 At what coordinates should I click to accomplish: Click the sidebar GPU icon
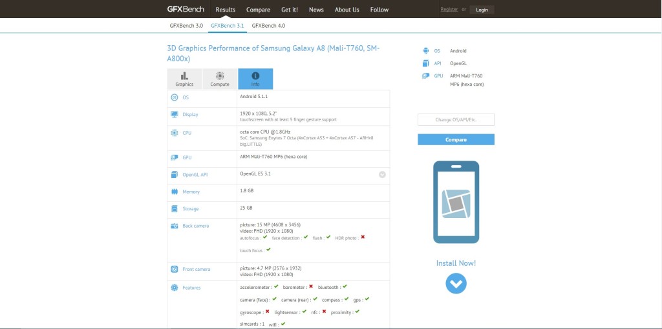pyautogui.click(x=425, y=76)
